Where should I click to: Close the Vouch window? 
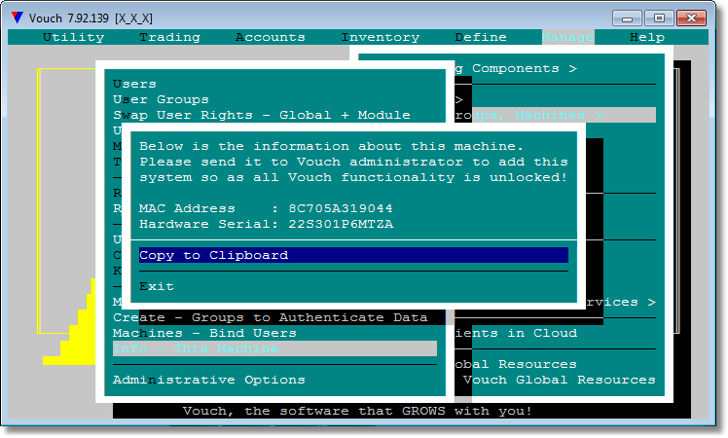pos(691,18)
